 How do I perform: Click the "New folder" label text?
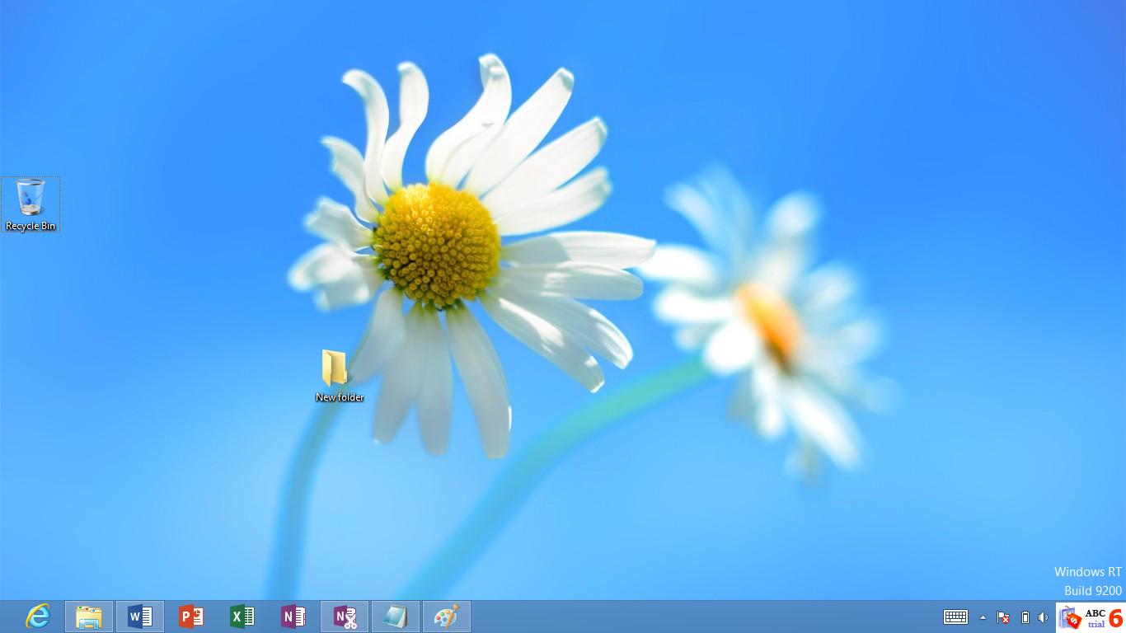pyautogui.click(x=340, y=397)
